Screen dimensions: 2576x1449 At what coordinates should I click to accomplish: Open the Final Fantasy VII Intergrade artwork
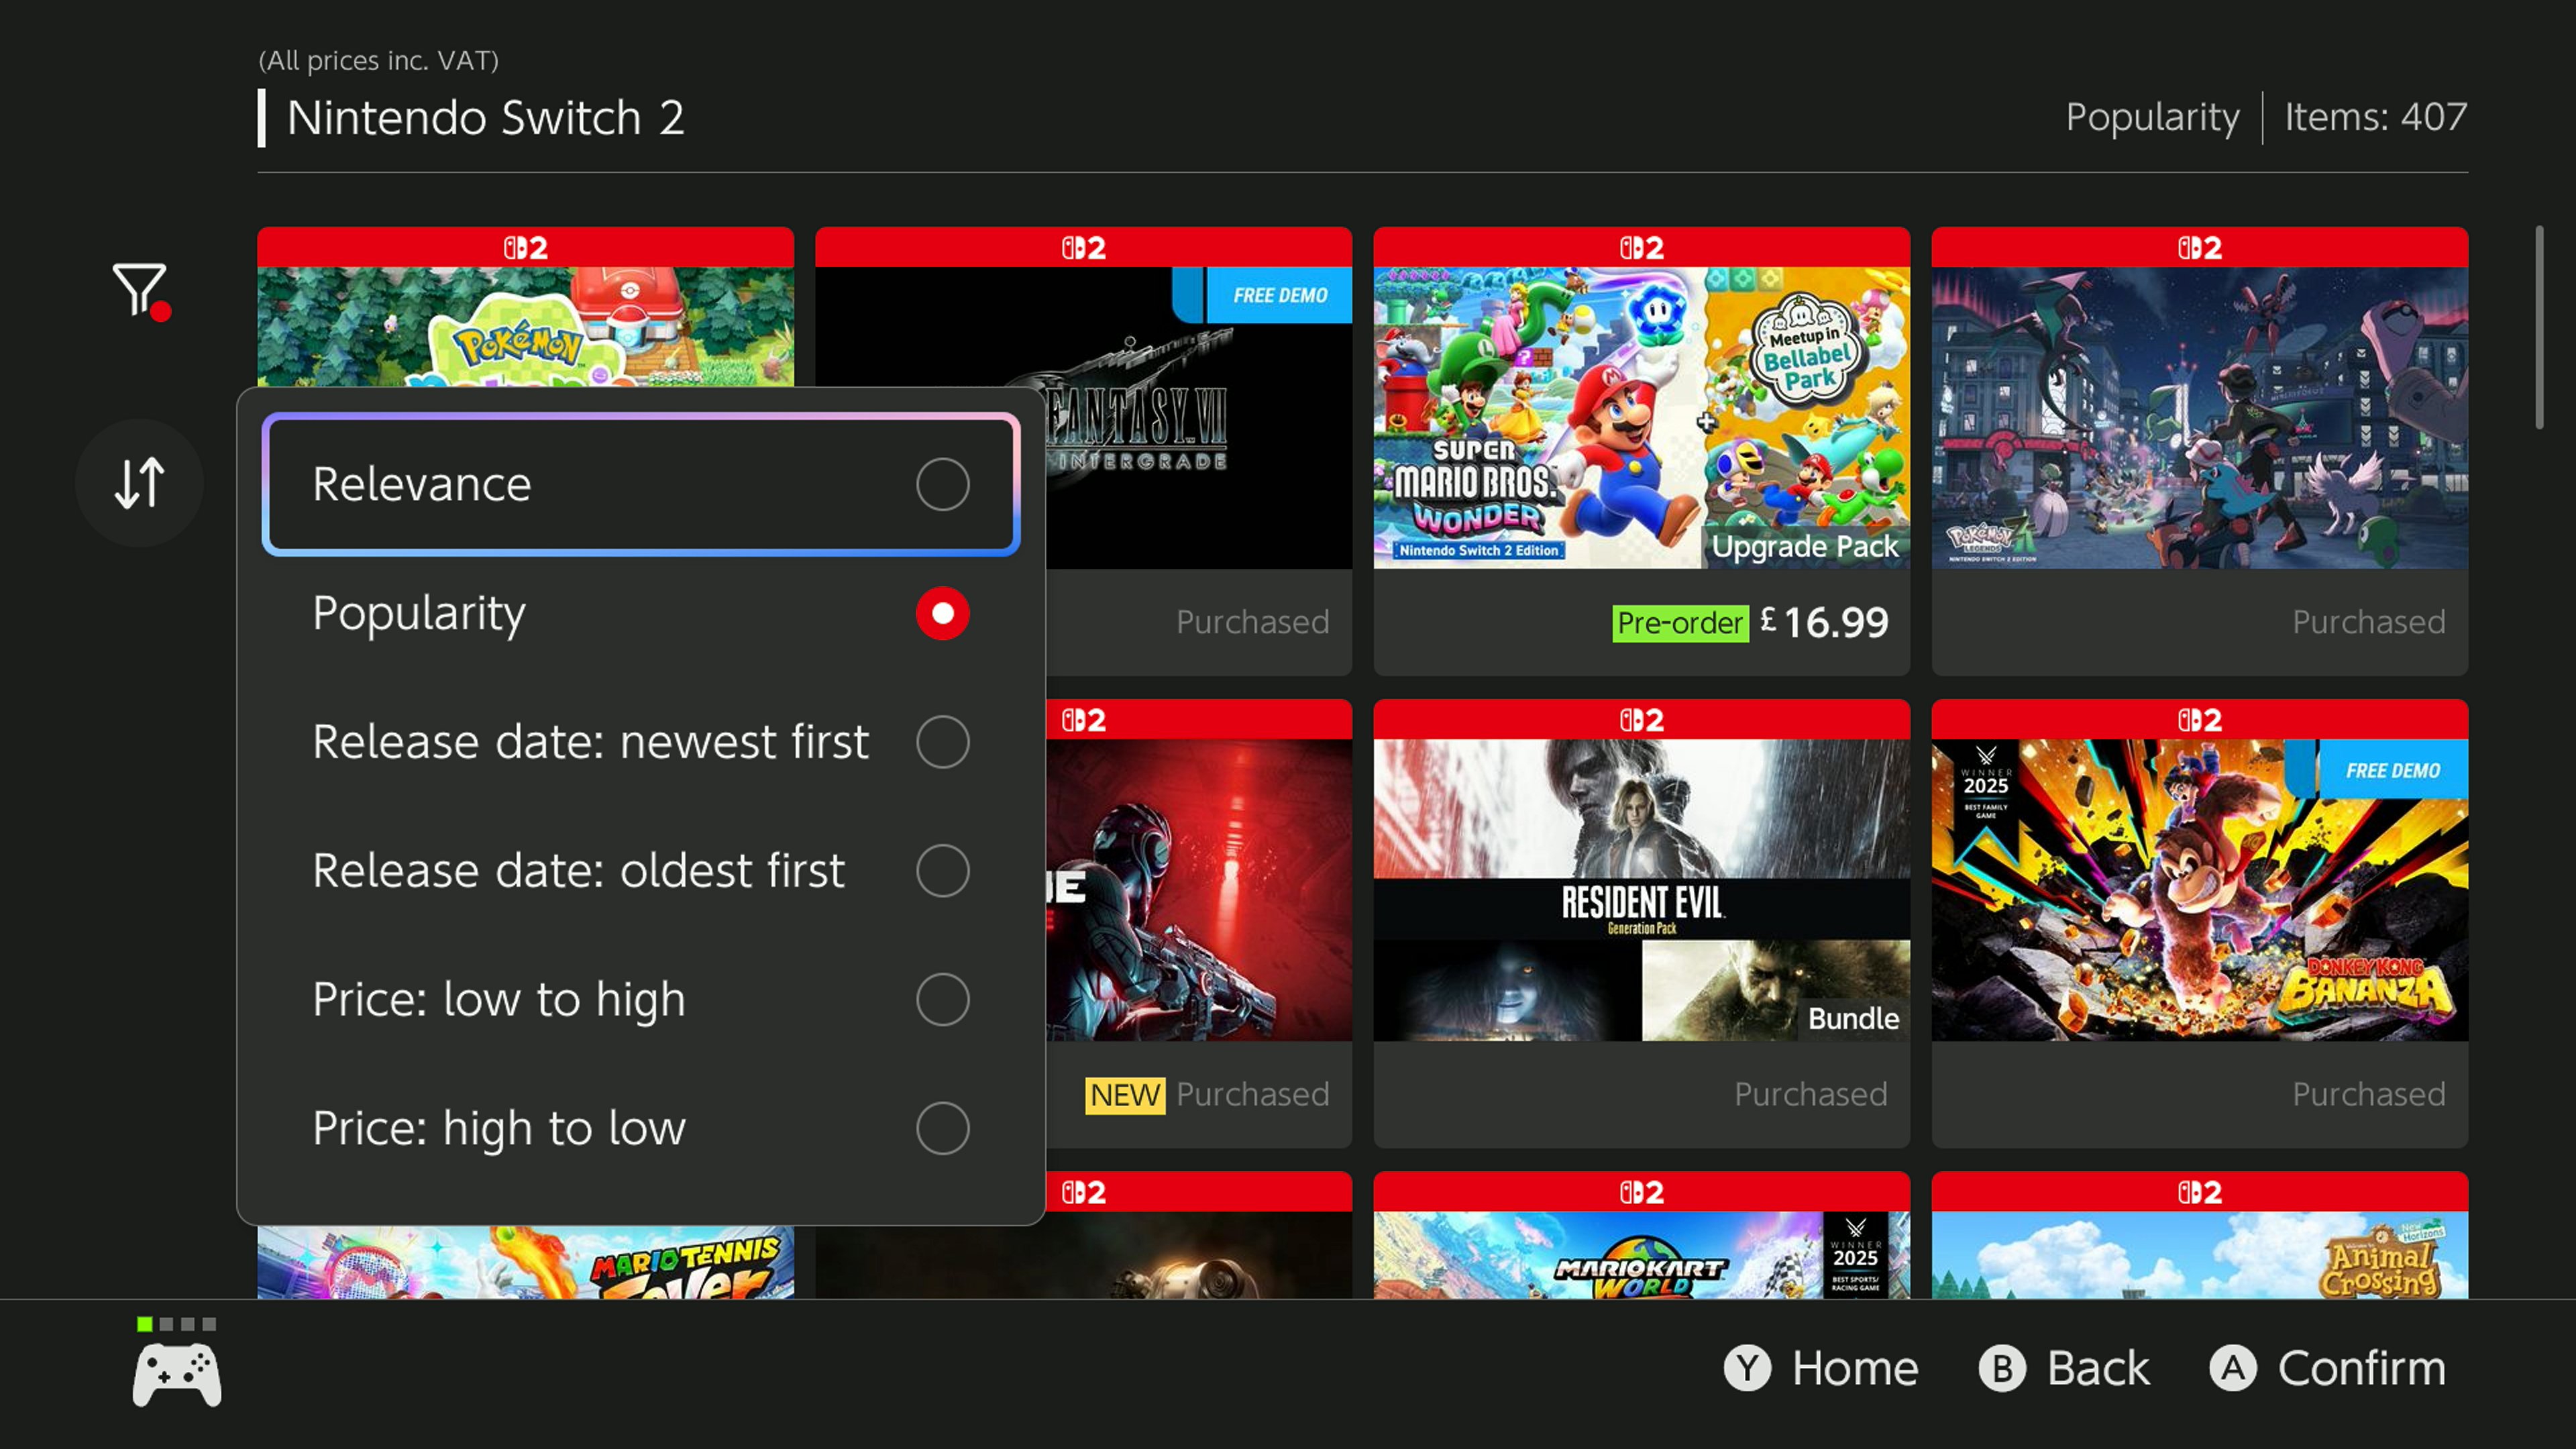click(1198, 418)
